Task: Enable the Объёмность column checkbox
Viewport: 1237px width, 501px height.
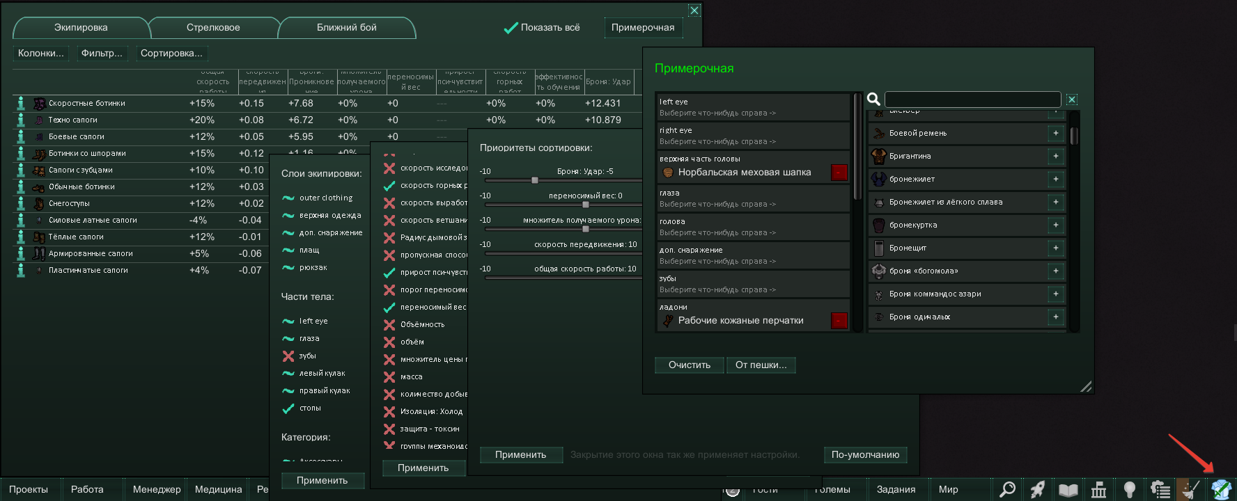Action: [389, 324]
